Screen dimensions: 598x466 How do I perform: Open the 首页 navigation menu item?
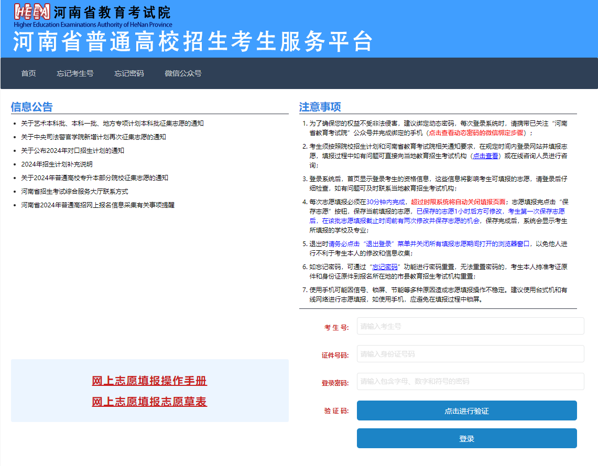29,73
